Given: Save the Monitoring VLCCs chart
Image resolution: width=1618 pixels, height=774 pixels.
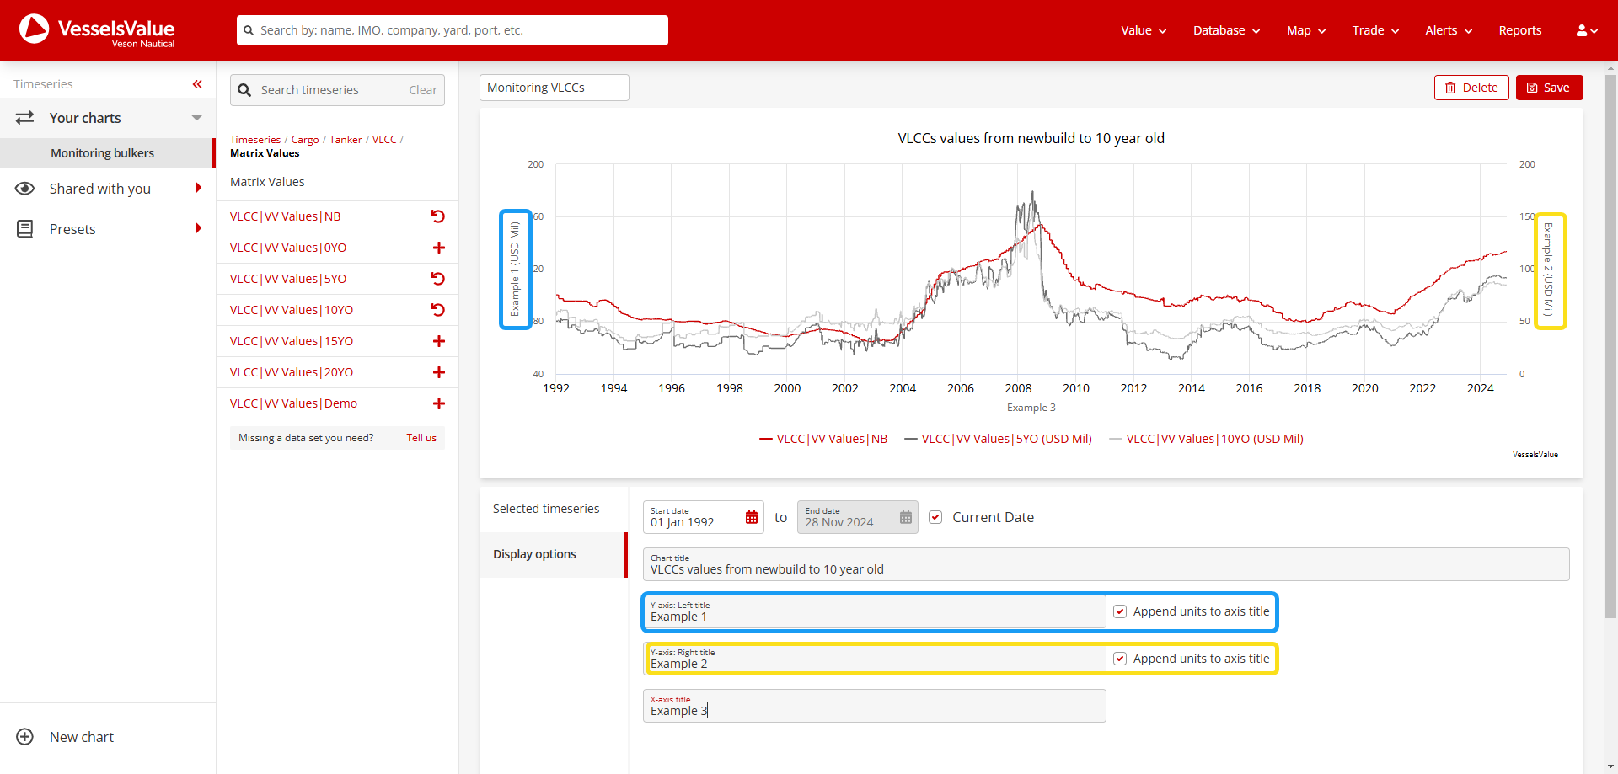Looking at the screenshot, I should coord(1549,87).
